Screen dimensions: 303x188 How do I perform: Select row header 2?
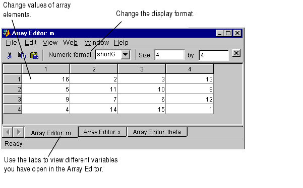pos(13,89)
